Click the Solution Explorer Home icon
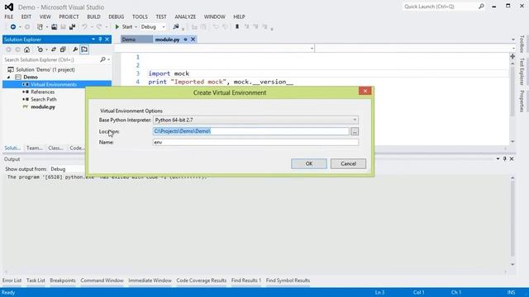 pyautogui.click(x=26, y=49)
